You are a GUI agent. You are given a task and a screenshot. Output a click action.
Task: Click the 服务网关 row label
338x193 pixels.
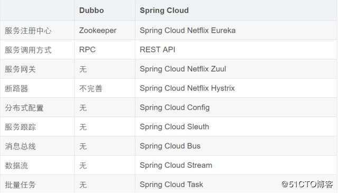(20, 69)
